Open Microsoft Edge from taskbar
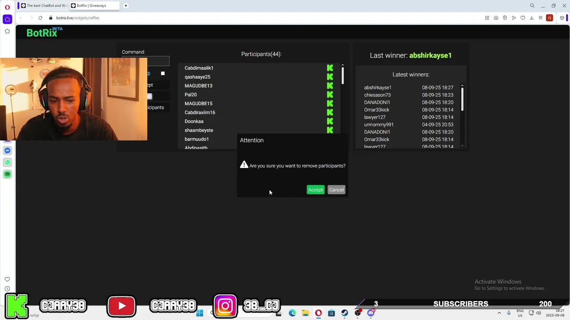Image resolution: width=570 pixels, height=320 pixels. tap(292, 313)
